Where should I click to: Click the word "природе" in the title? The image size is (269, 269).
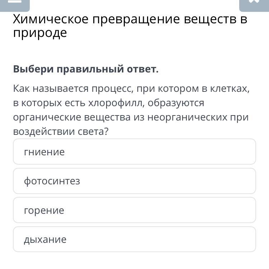click(40, 33)
